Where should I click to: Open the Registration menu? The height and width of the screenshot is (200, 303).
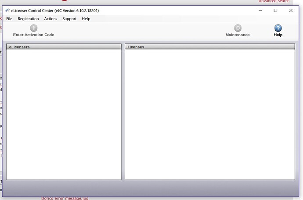[x=28, y=19]
